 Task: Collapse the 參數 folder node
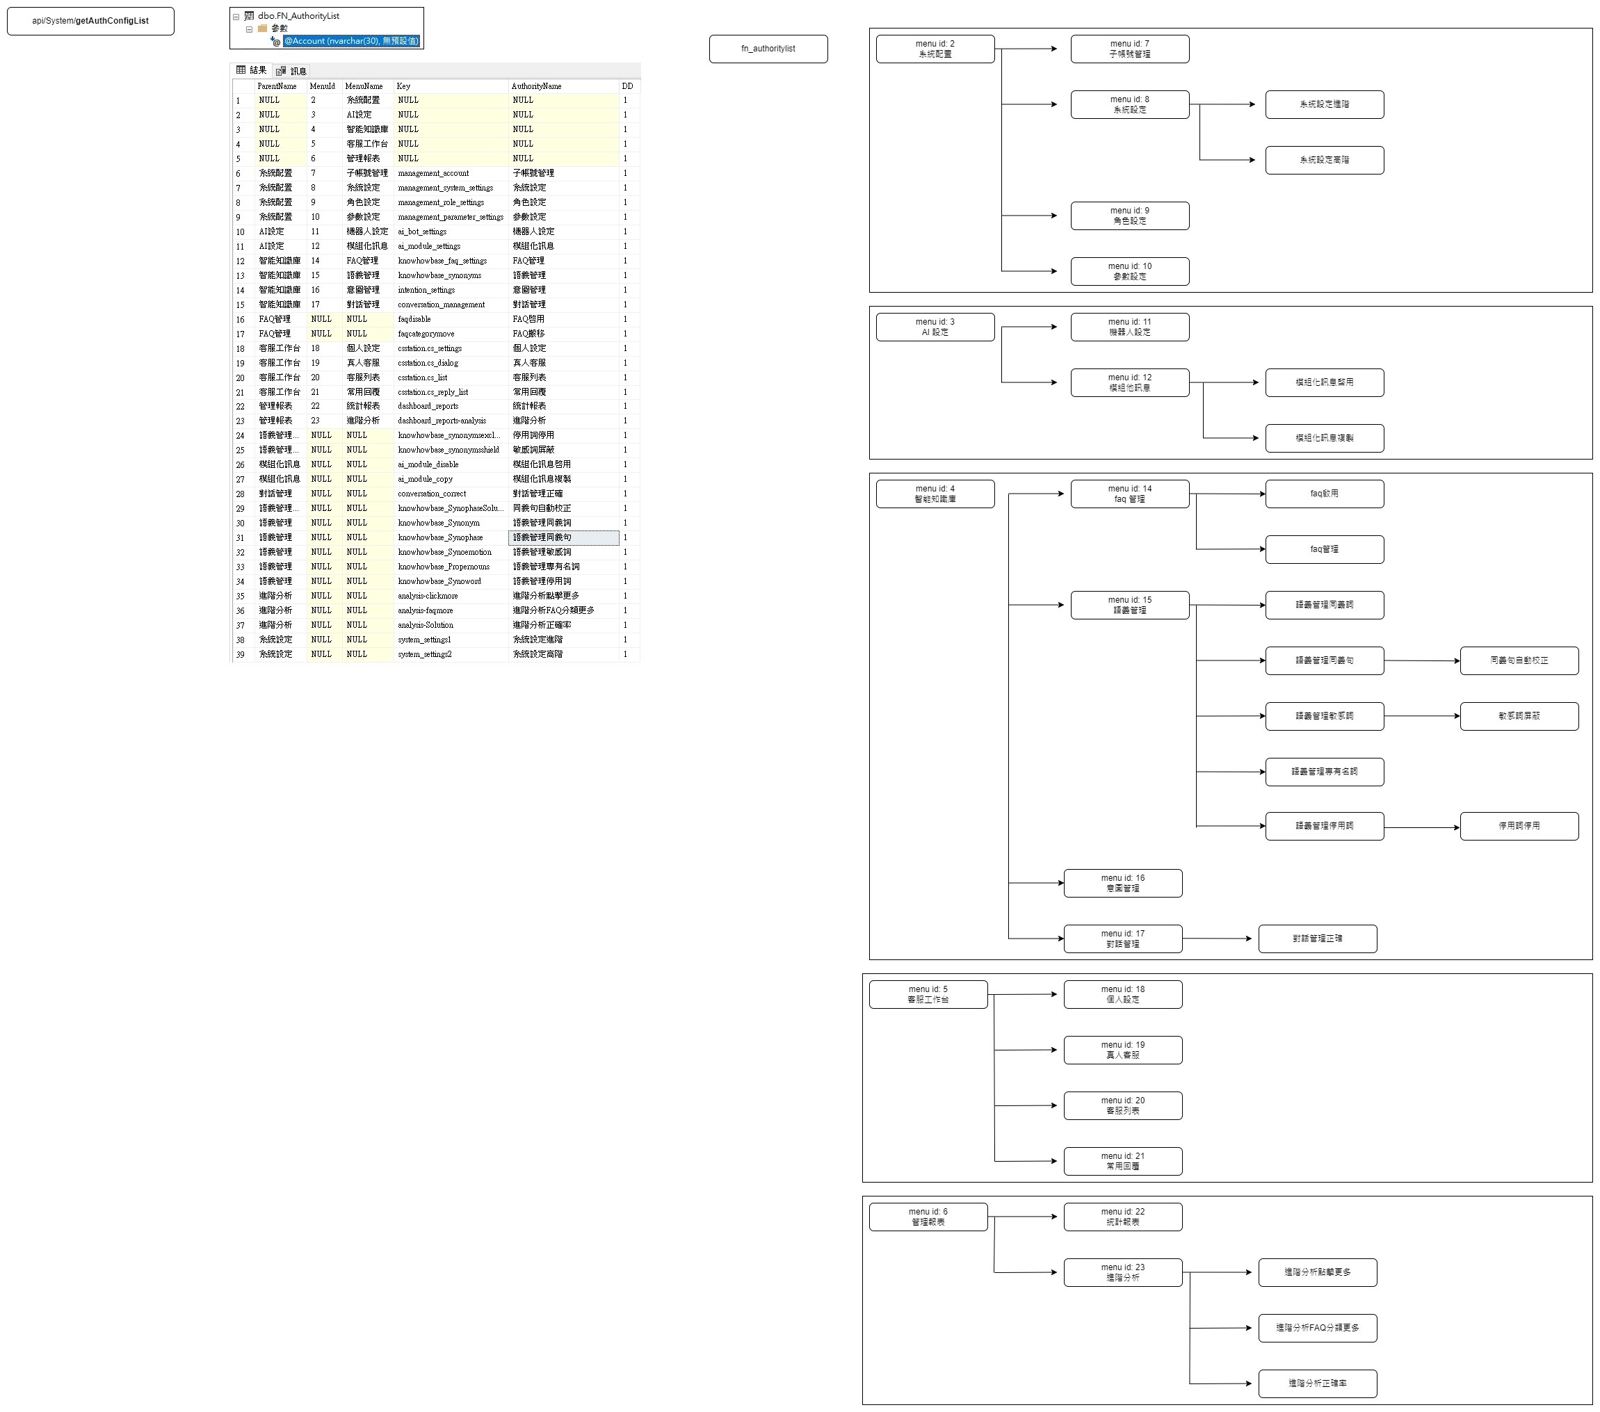coord(249,29)
